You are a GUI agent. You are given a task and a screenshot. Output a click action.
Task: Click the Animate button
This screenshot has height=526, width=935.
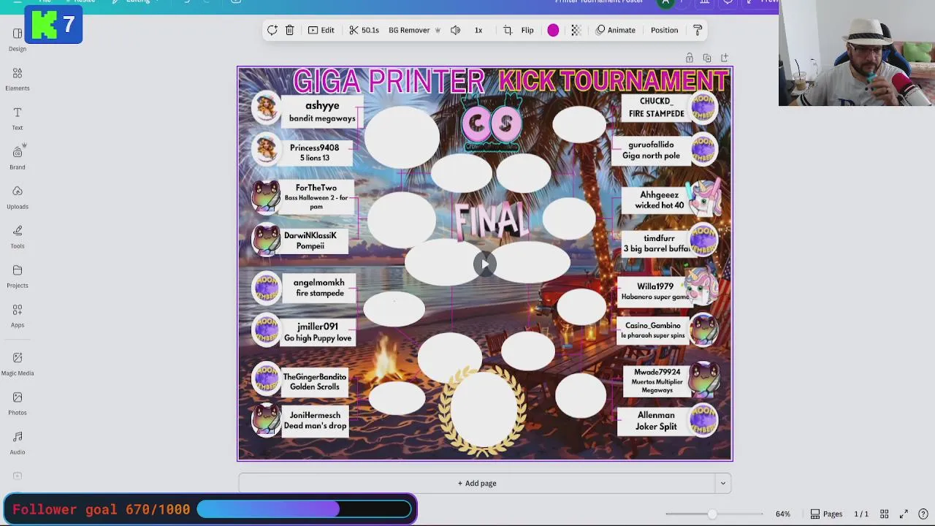coord(615,30)
